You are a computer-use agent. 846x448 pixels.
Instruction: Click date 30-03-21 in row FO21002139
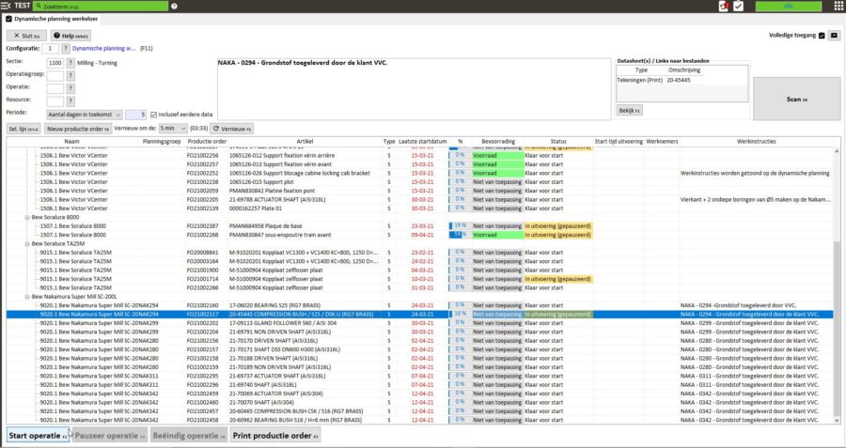click(422, 209)
